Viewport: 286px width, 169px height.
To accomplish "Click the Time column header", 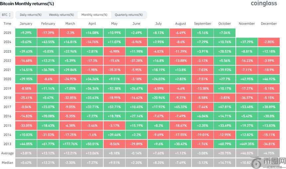I will click(7, 24).
